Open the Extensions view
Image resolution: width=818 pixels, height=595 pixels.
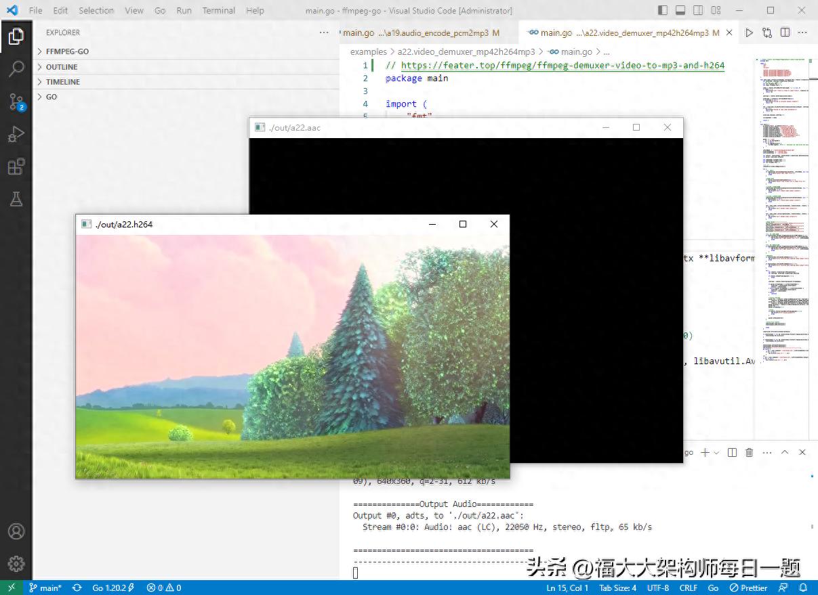16,167
